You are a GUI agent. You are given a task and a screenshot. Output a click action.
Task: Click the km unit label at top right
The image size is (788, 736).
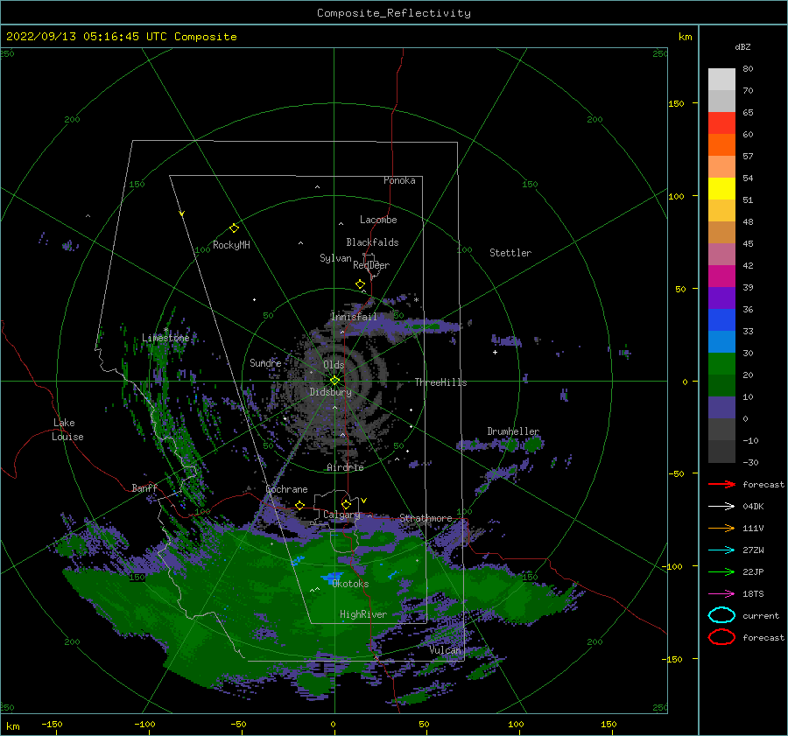(x=685, y=37)
